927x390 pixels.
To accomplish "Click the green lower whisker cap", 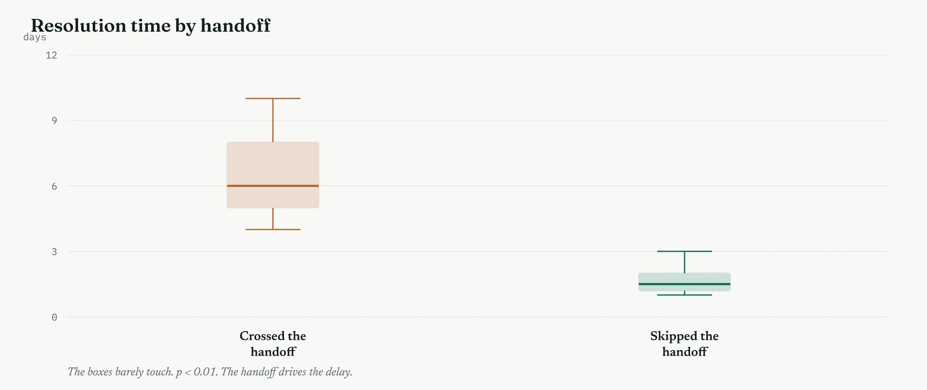I will coord(684,295).
